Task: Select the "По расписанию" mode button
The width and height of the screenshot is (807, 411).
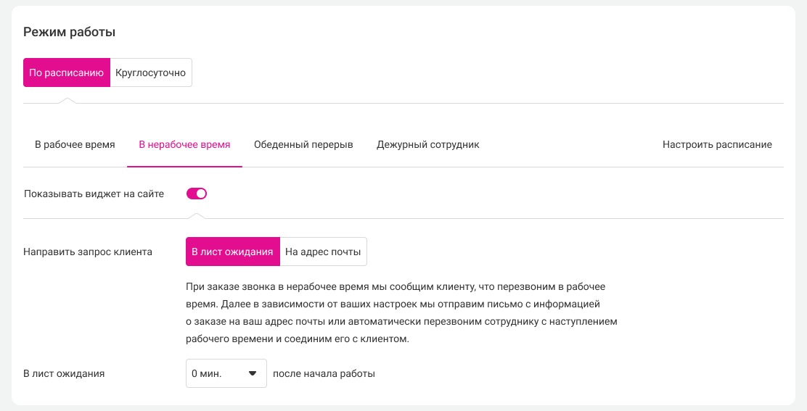Action: [x=67, y=72]
